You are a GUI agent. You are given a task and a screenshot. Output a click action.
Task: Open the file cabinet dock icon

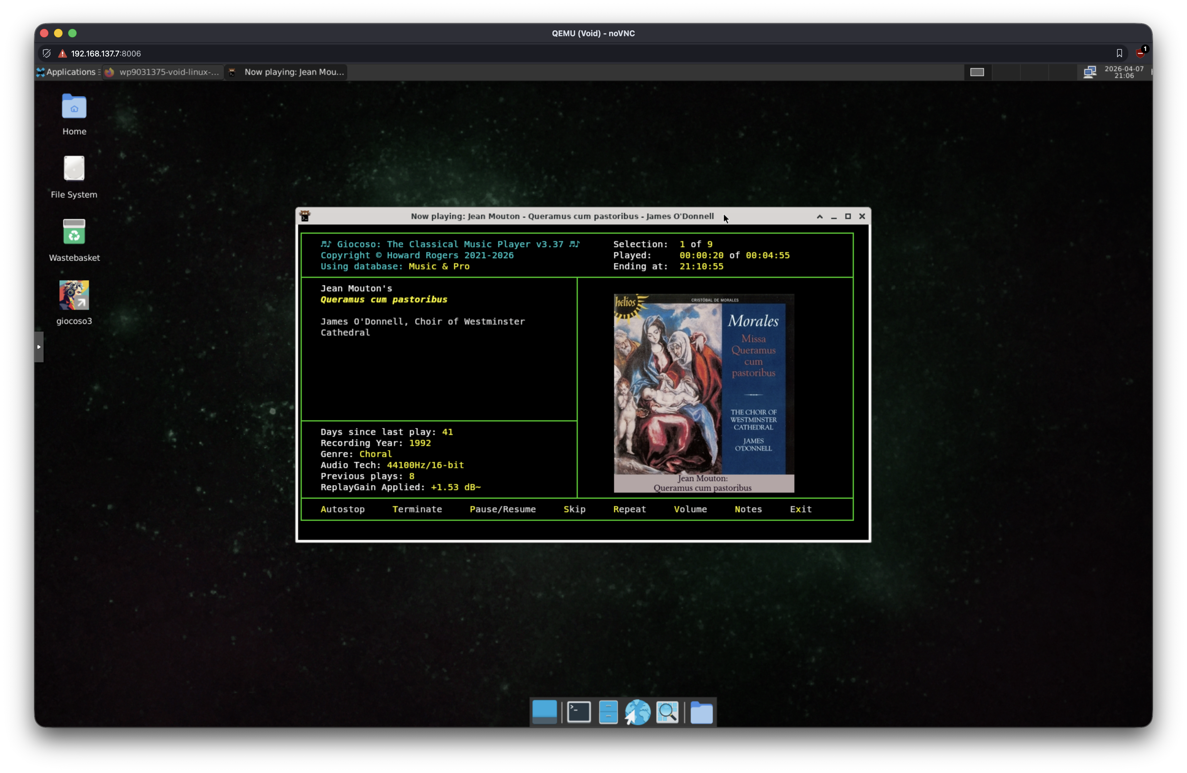pos(608,712)
